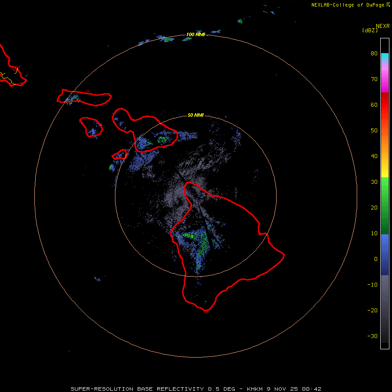This screenshot has height=392, width=392.
Task: Click the NEXR label at top right
Action: (x=383, y=26)
